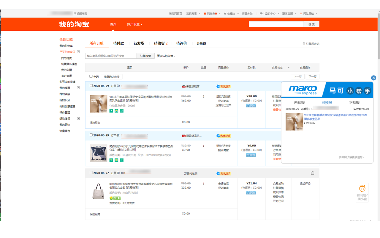This screenshot has height=238, width=380.
Task: Click the 正 authenticity badge under VRE product
Action: pyautogui.click(x=122, y=111)
